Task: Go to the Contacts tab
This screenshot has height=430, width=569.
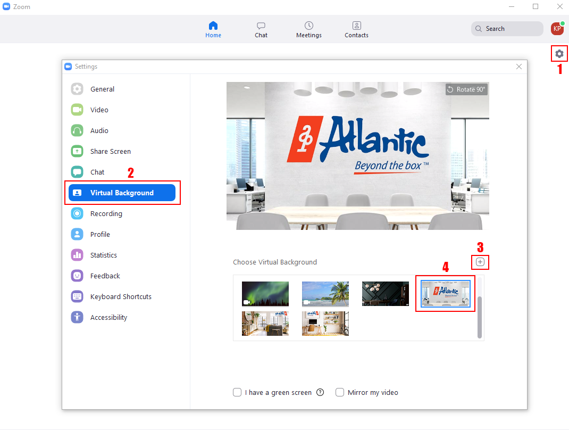Action: (x=356, y=29)
